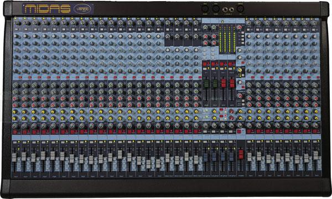The width and height of the screenshot is (332, 199).
Task: Click the first channel's grey fader
Action: point(14,158)
